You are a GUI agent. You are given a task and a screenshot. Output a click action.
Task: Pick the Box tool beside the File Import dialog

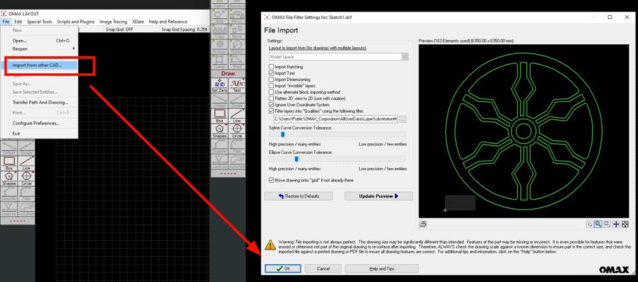(219, 116)
